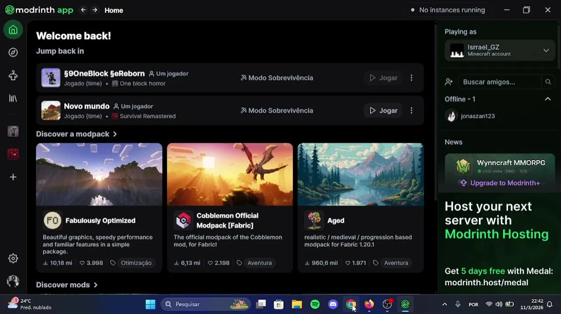Open Firefox from the taskbar

pyautogui.click(x=369, y=304)
